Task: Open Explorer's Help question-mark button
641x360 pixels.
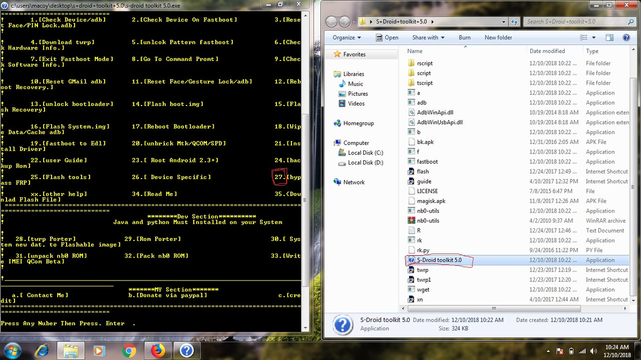Action: point(626,37)
